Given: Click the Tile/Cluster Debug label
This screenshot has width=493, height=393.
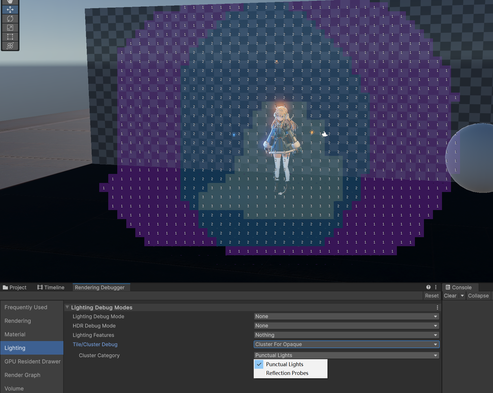Looking at the screenshot, I should pyautogui.click(x=95, y=344).
